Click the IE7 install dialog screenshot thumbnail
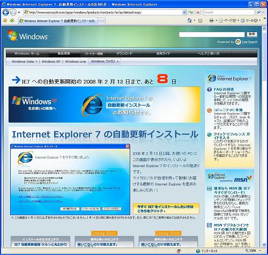The image size is (268, 255). click(70, 179)
